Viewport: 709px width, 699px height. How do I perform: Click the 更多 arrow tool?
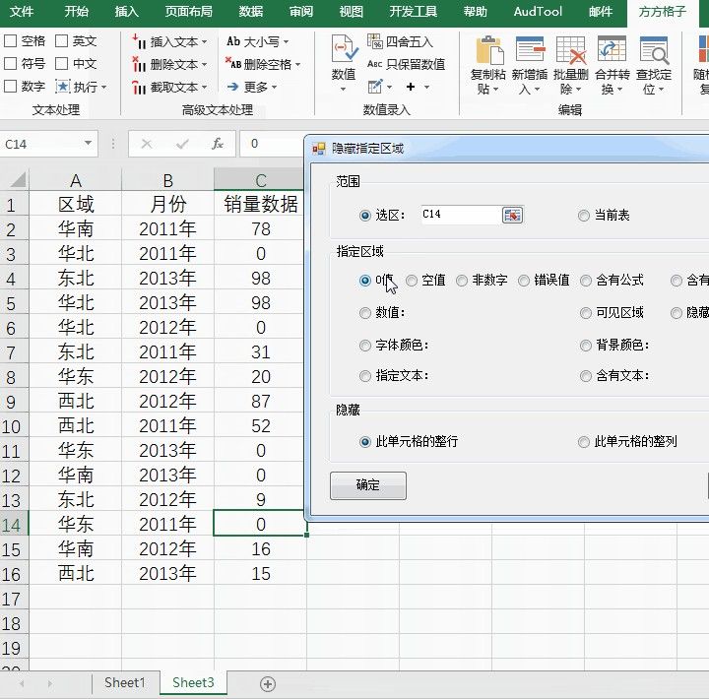pyautogui.click(x=251, y=87)
